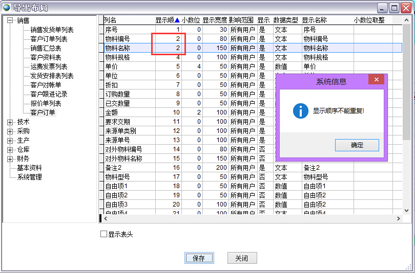Close the 系统信息 dialog with red X
Image resolution: width=415 pixels, height=273 pixels.
point(376,80)
